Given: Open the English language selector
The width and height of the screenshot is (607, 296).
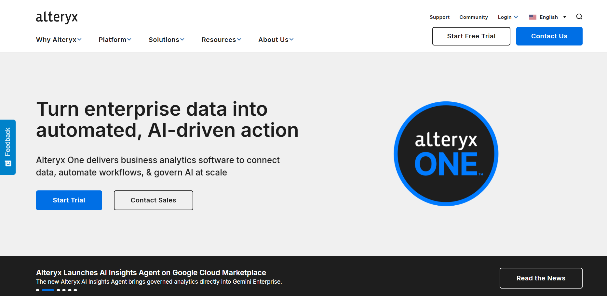Looking at the screenshot, I should pos(548,17).
